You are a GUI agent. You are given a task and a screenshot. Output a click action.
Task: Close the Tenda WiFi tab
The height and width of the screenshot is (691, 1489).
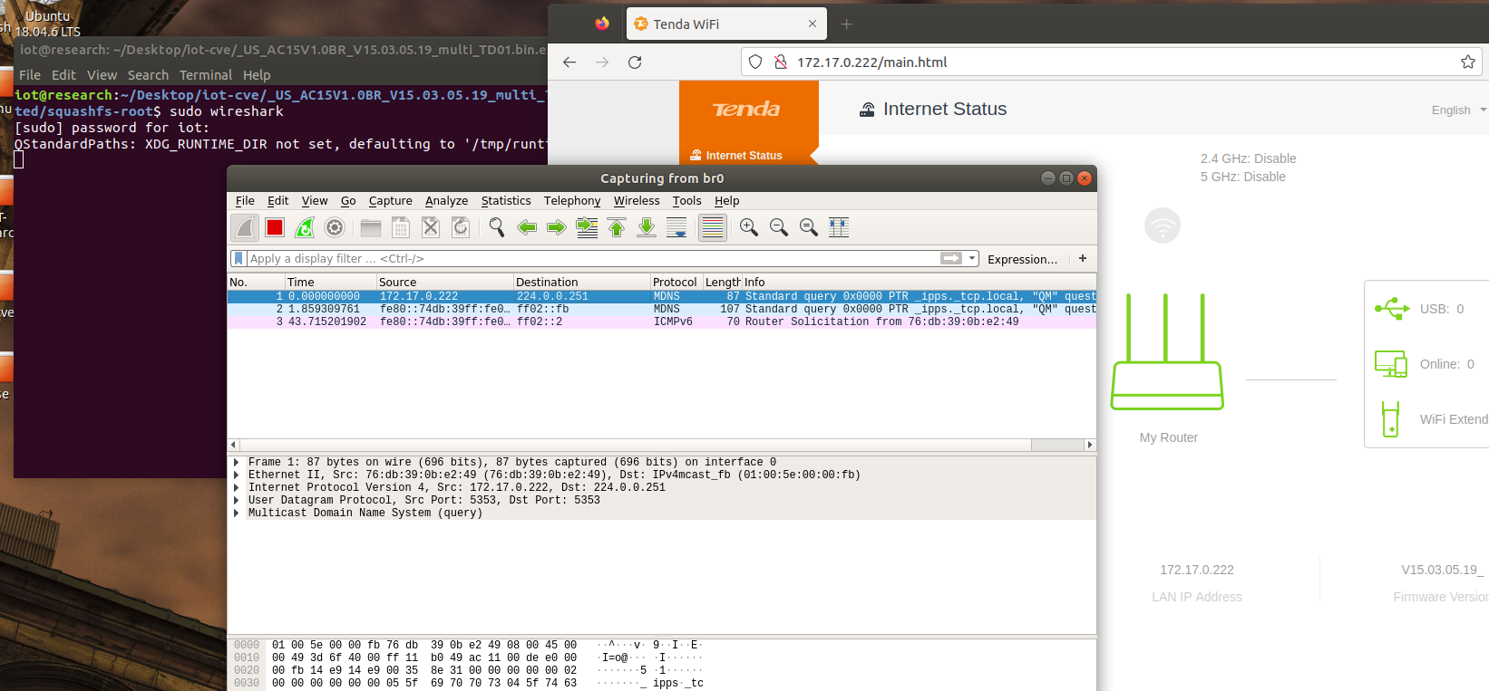tap(812, 24)
